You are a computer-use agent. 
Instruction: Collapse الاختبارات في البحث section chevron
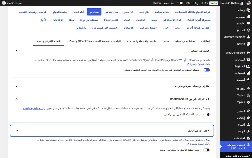coord(17,130)
